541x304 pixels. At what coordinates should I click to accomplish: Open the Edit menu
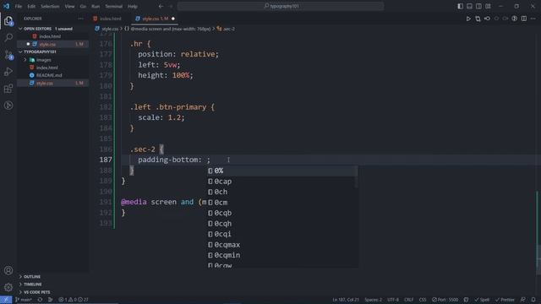pos(31,6)
